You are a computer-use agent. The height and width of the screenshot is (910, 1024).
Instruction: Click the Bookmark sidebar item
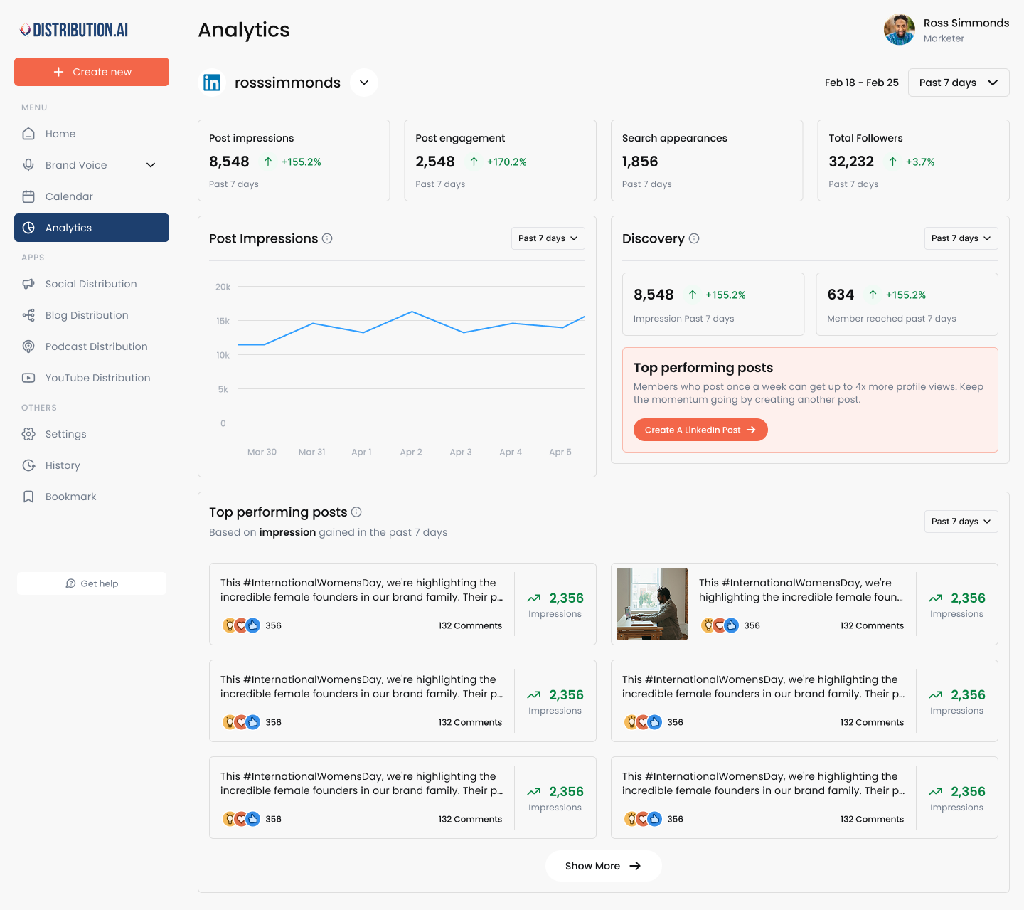click(70, 497)
